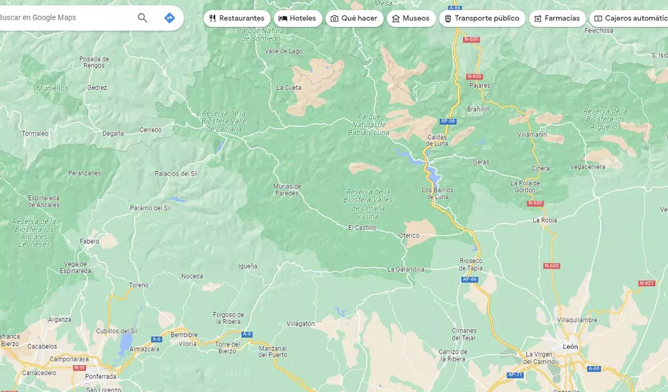Click the fork and knife Restaurantes icon
Image resolution: width=668 pixels, height=392 pixels.
point(212,18)
